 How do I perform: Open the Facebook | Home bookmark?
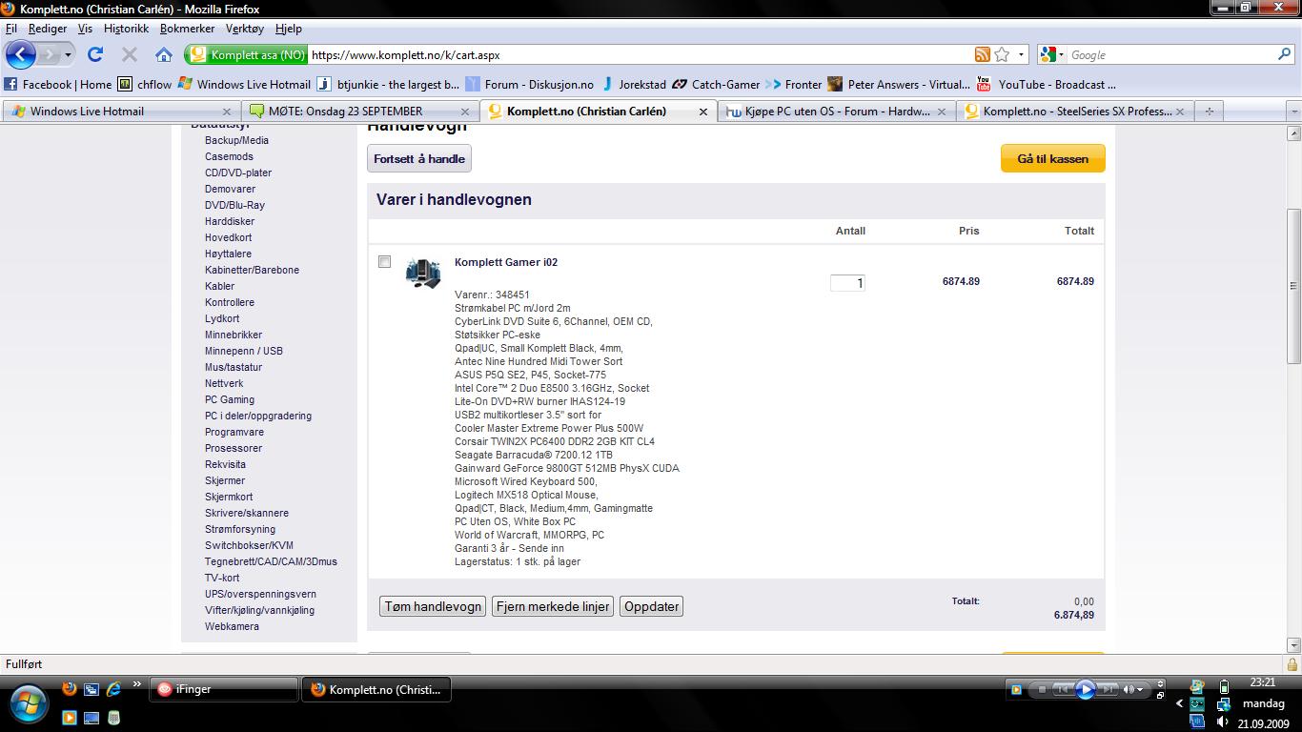[x=58, y=84]
